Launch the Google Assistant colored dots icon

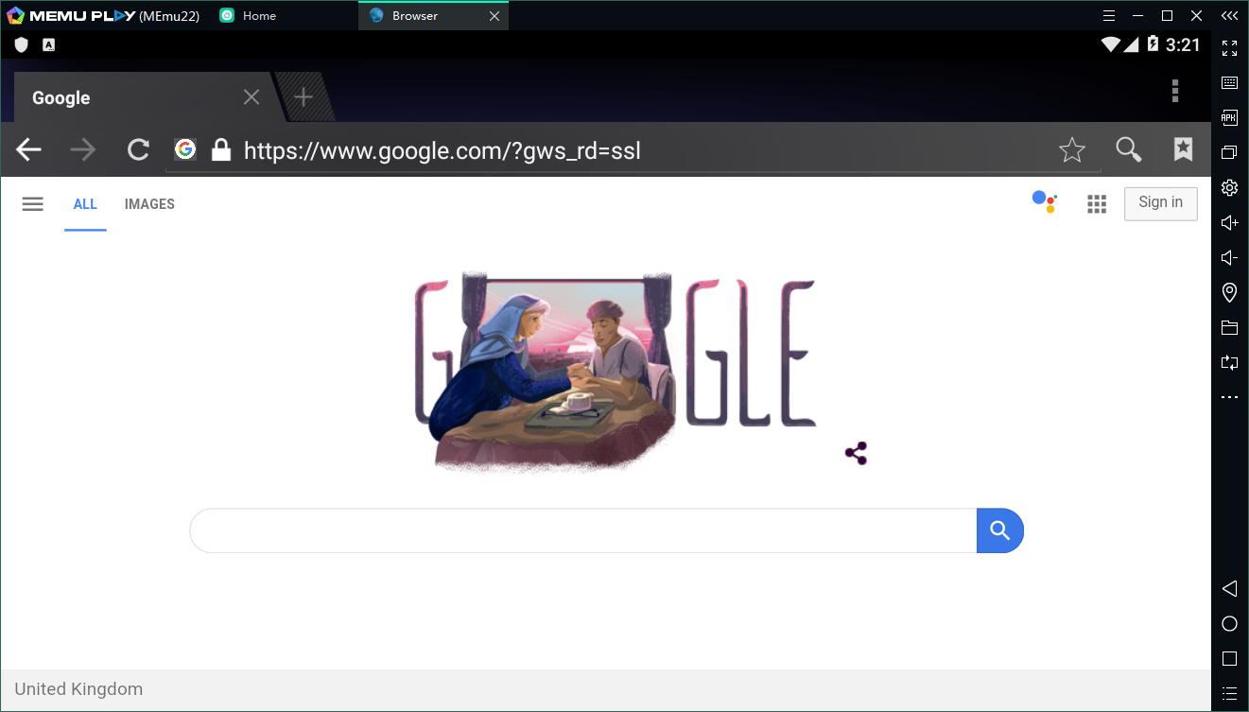pos(1044,201)
